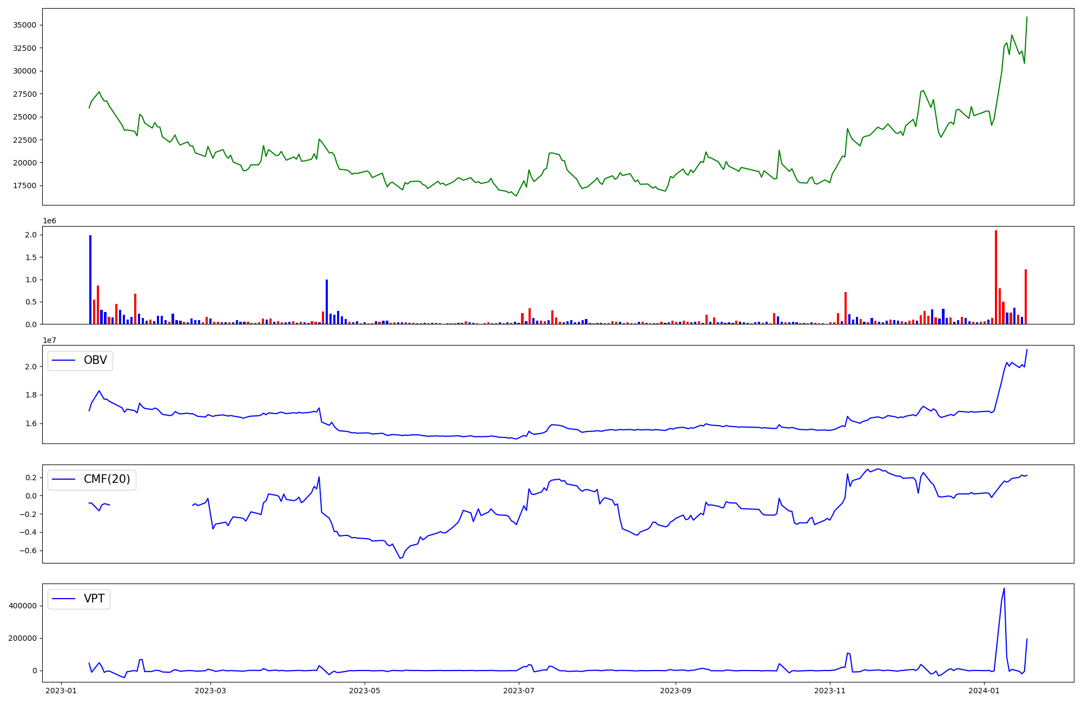
Task: Click the OBV legend label
Action: pyautogui.click(x=95, y=360)
